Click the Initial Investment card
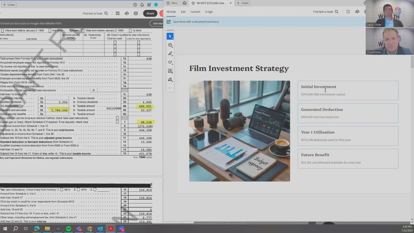Viewport: 414px width, 233px height. 348,91
